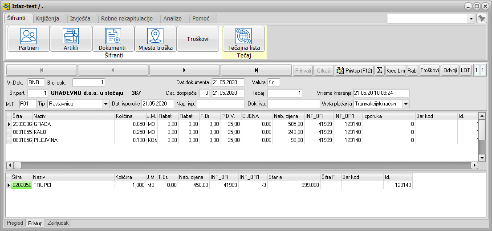Click the Dok. isp. field
Screen dimensions: 492x231
point(294,104)
